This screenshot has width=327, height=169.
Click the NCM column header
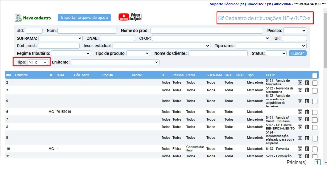tap(60, 75)
